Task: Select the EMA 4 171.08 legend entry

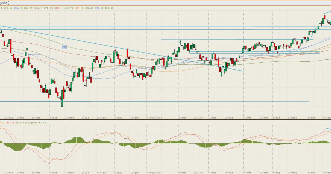Action: (x=44, y=8)
